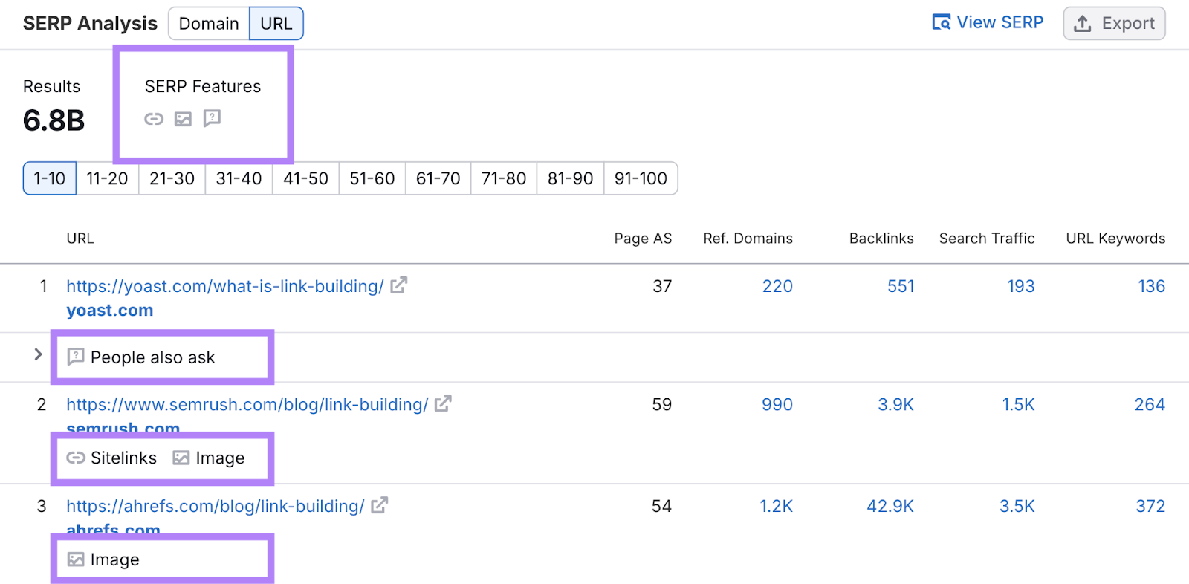
Task: Click the 3.9K backlinks value for semrush
Action: pos(895,405)
